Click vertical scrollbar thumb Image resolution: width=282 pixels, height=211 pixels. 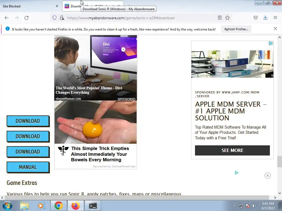coord(280,162)
